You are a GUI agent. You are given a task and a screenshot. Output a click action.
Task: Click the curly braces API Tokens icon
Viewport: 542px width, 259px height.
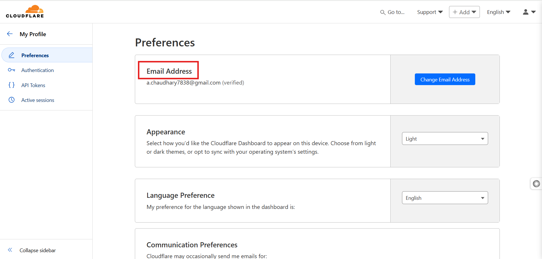[11, 85]
